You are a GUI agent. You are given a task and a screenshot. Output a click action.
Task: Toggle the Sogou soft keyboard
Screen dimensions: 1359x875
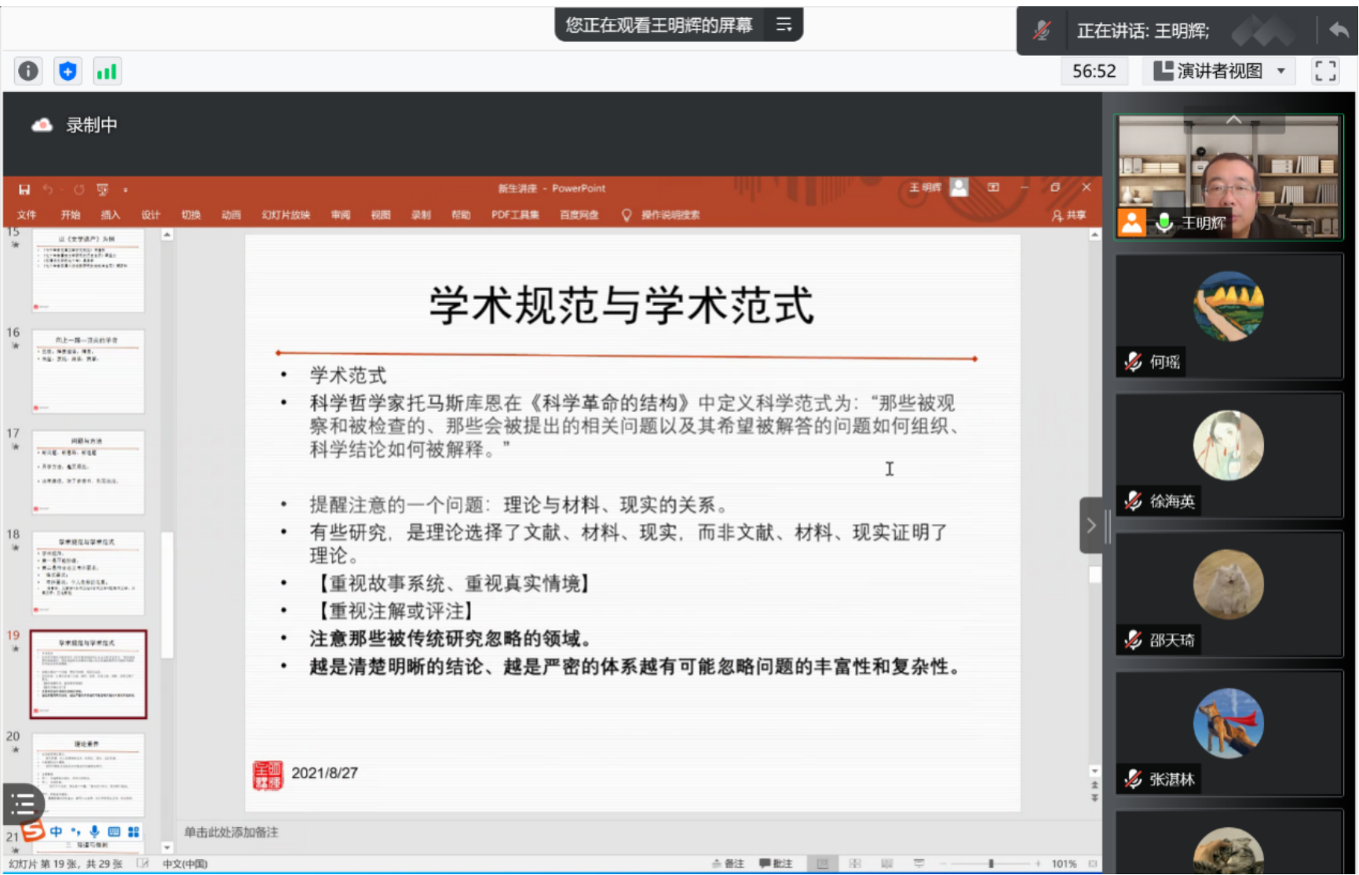(x=114, y=832)
